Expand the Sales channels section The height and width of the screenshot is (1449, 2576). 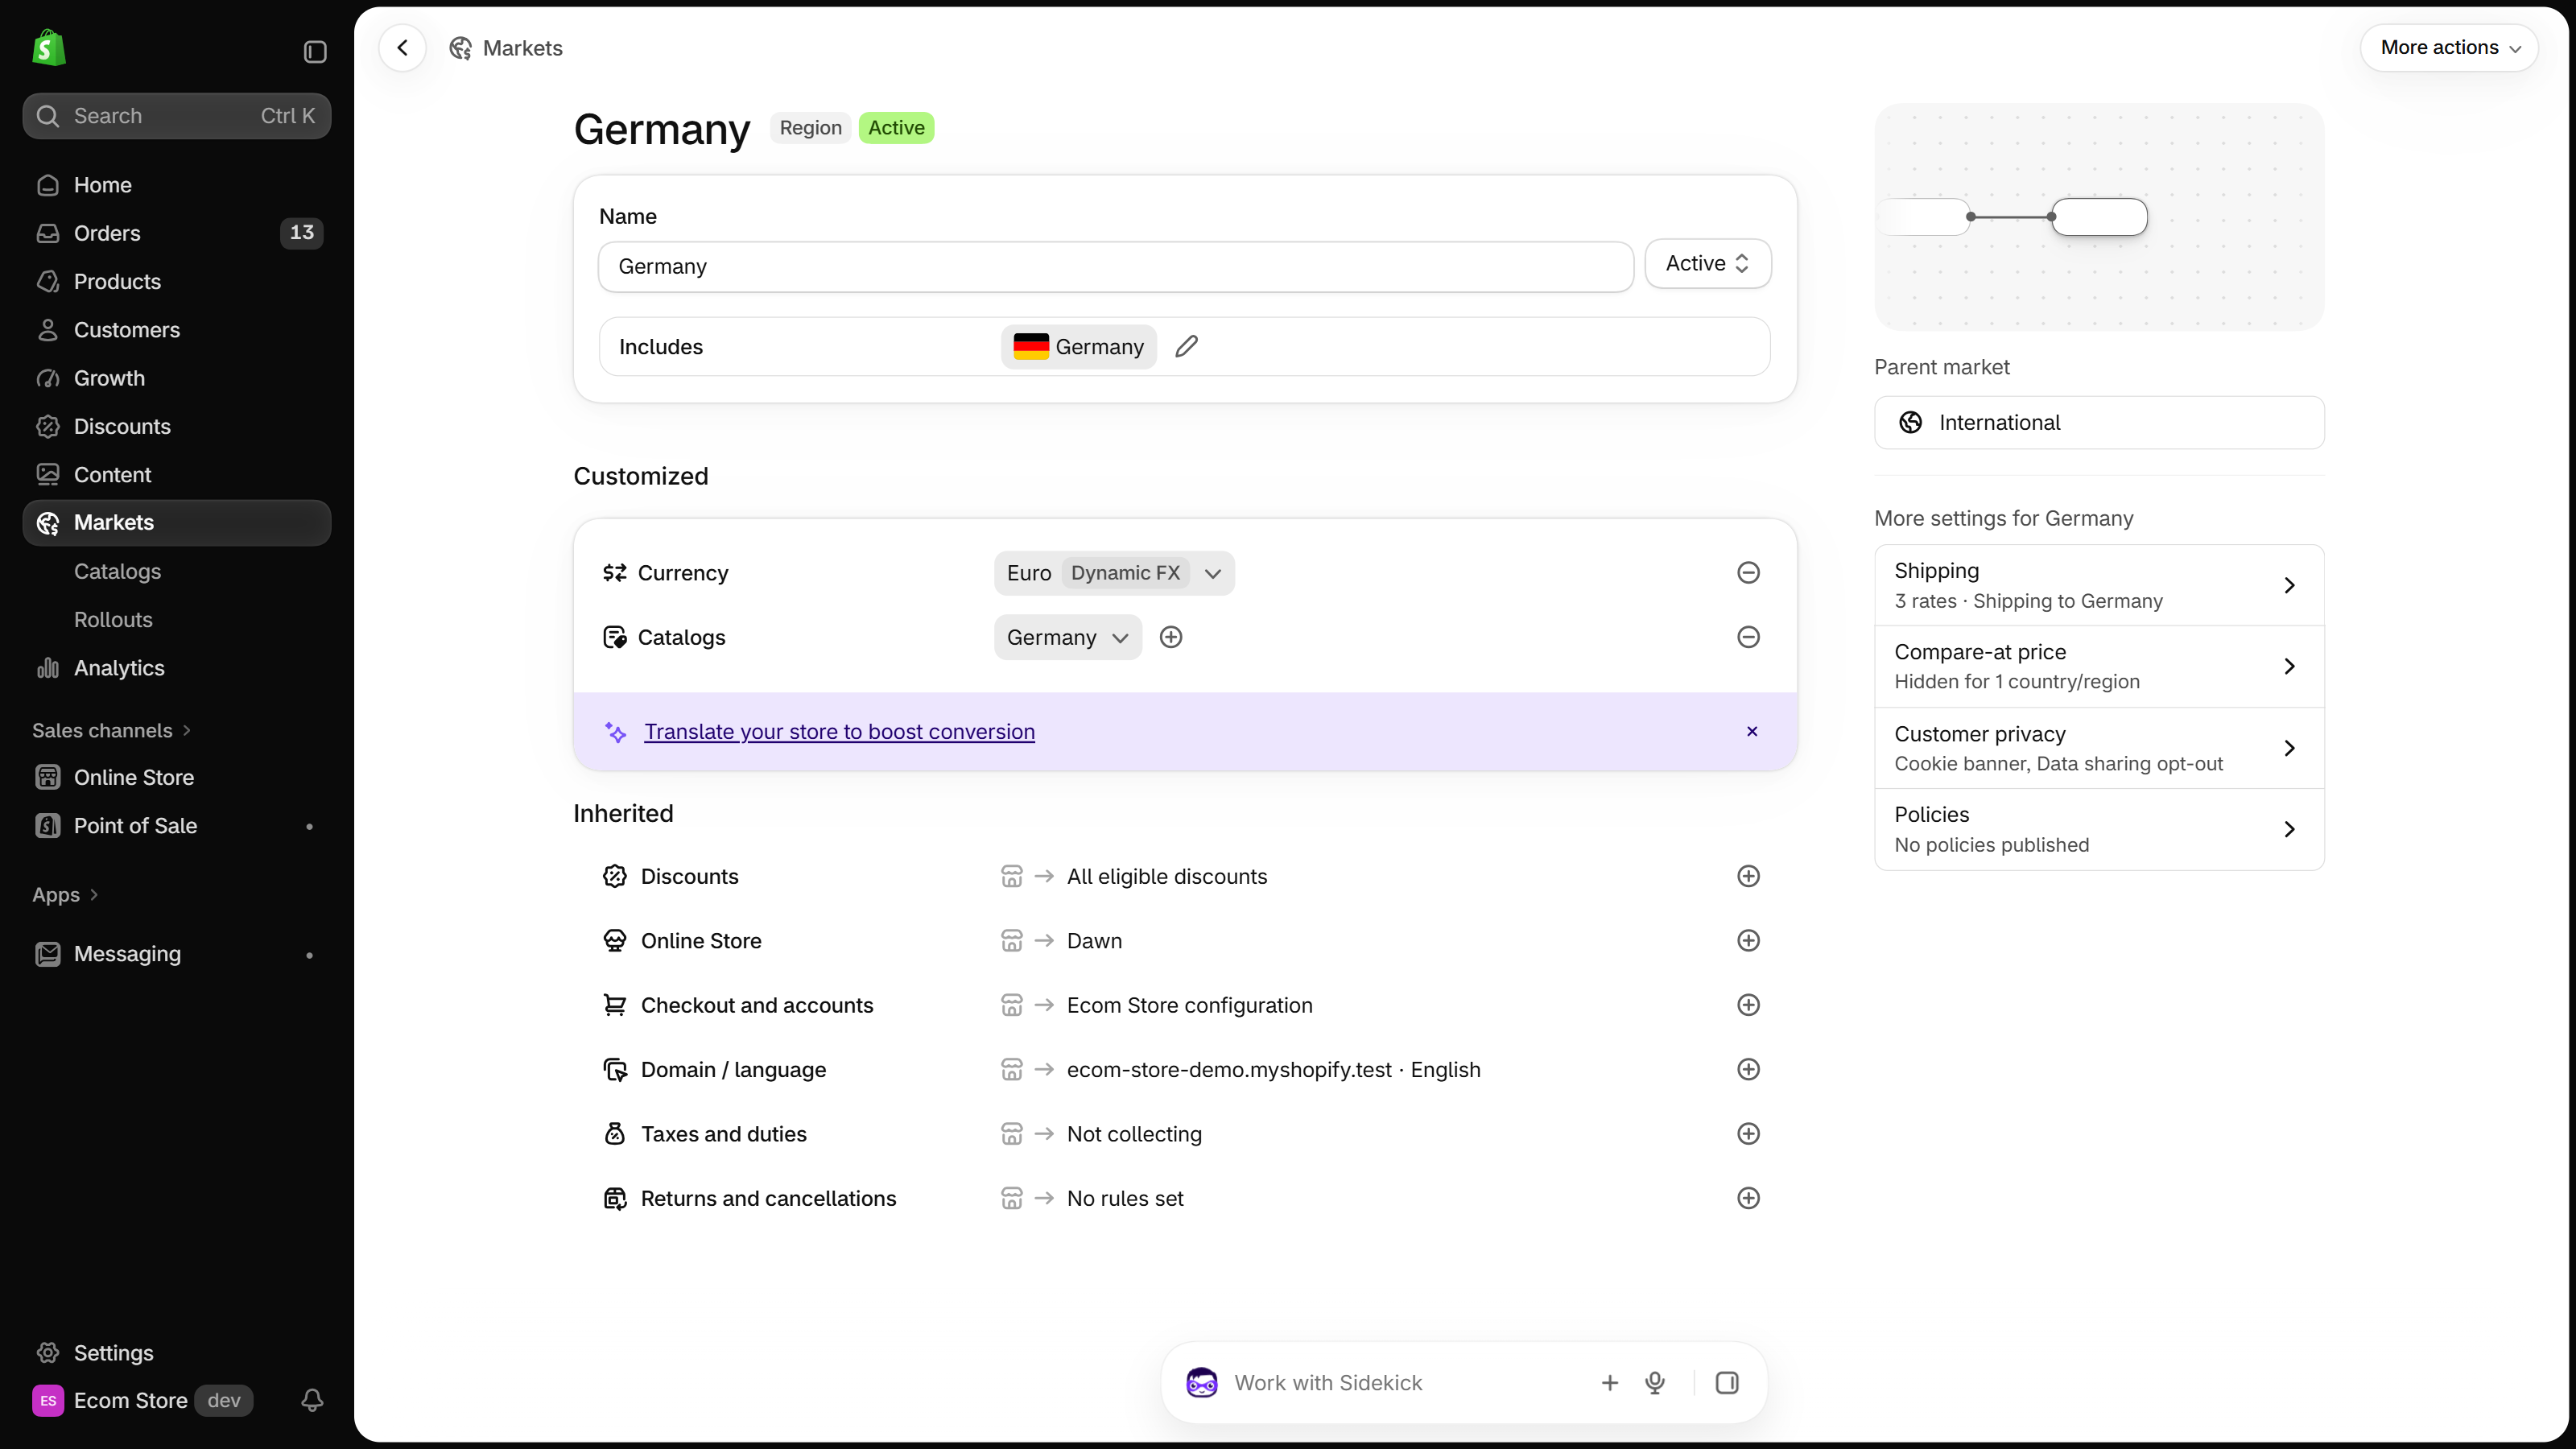click(111, 731)
